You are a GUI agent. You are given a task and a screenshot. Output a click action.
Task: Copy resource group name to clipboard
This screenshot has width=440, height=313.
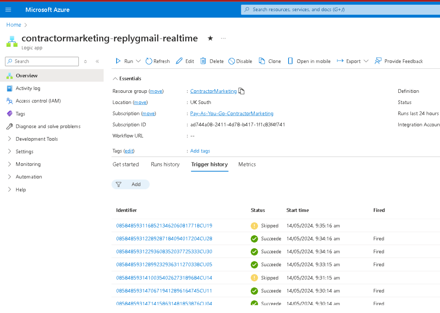(241, 91)
